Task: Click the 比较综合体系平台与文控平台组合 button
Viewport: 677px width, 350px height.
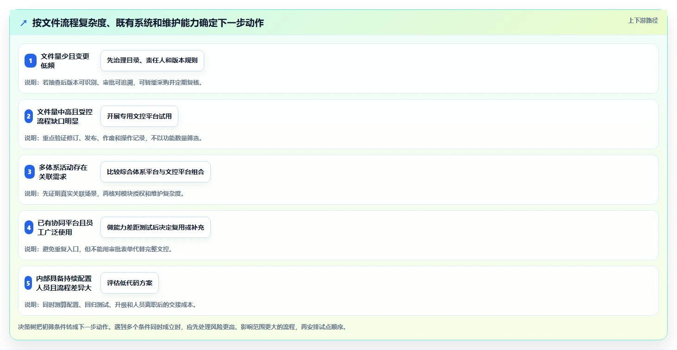Action: (156, 172)
